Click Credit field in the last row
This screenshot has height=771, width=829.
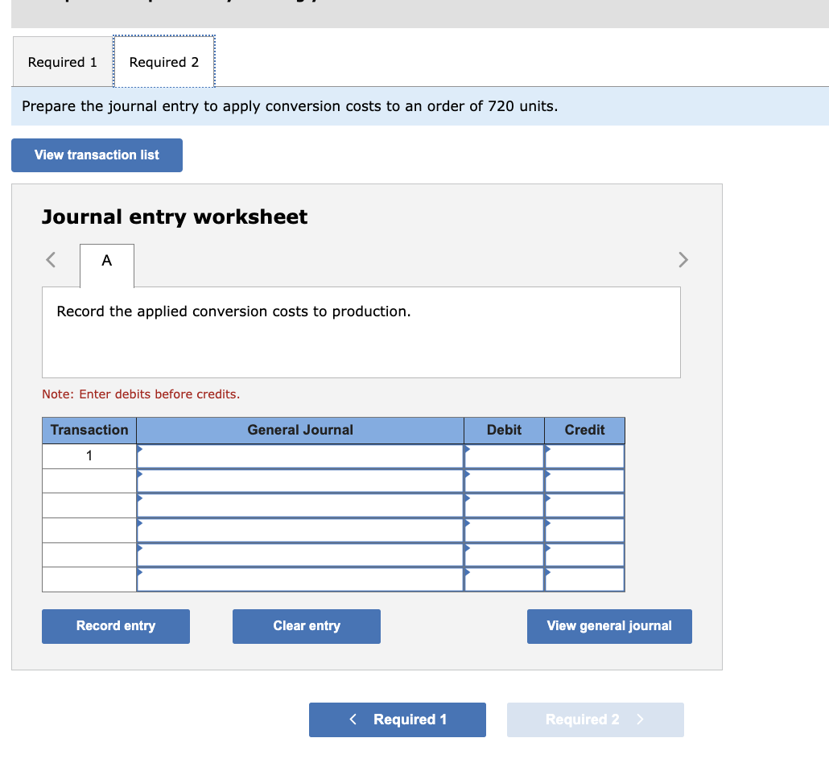[x=585, y=579]
